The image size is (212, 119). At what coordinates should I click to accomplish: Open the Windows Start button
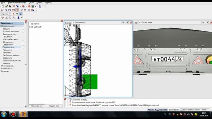(x=4, y=114)
